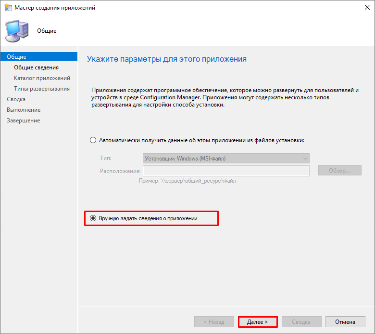375x334 pixels.
Task: Select automatic detection from installation files option
Action: 93,140
